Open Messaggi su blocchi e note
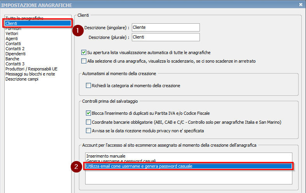The width and height of the screenshot is (306, 193). tap(30, 74)
